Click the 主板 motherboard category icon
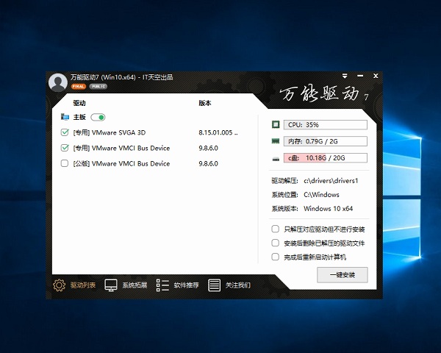 (x=65, y=117)
